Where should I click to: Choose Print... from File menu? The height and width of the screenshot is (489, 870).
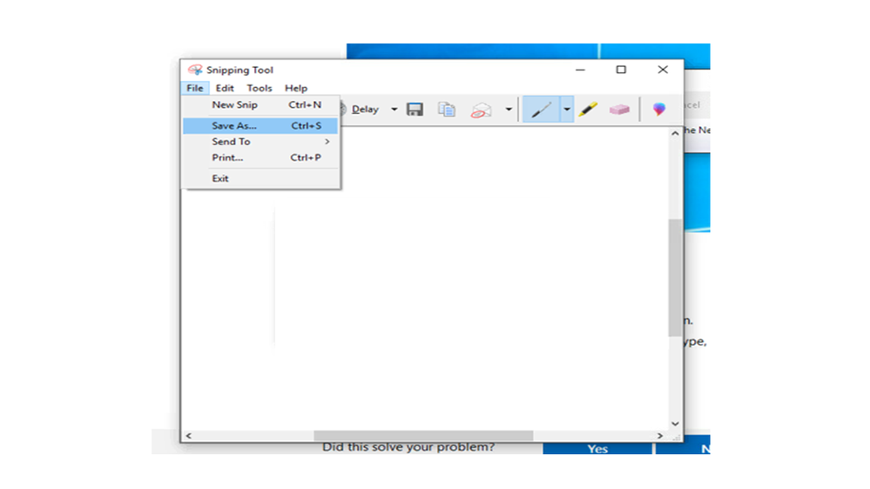point(260,158)
